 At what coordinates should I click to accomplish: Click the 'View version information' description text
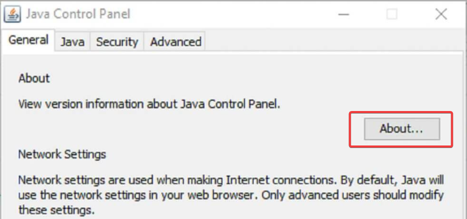point(149,104)
